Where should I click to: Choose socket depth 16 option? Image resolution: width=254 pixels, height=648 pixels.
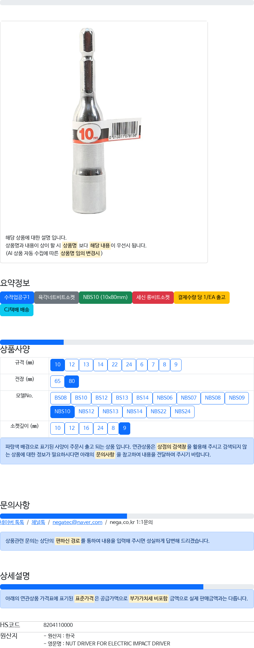[x=86, y=428]
